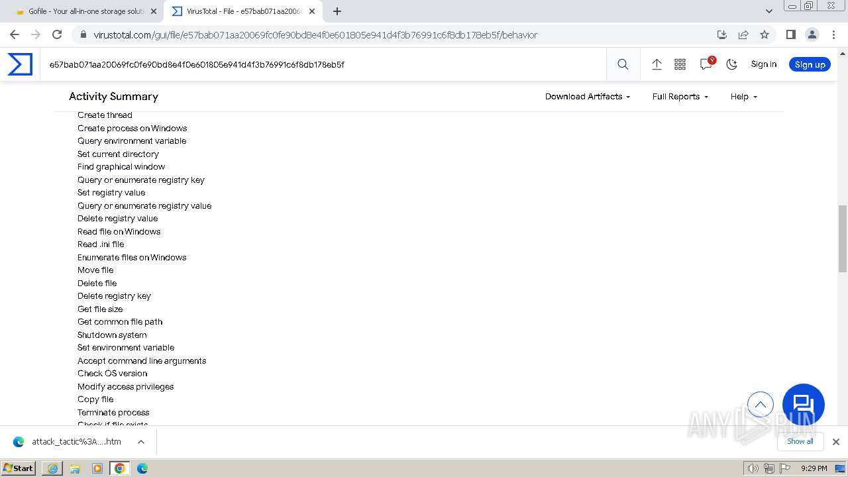Image resolution: width=848 pixels, height=477 pixels.
Task: Select 'Modify access privileges' text
Action: (x=125, y=387)
